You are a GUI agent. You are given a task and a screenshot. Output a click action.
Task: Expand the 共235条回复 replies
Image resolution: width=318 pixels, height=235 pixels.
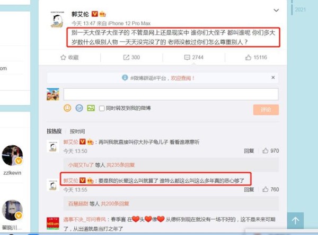[120, 165]
